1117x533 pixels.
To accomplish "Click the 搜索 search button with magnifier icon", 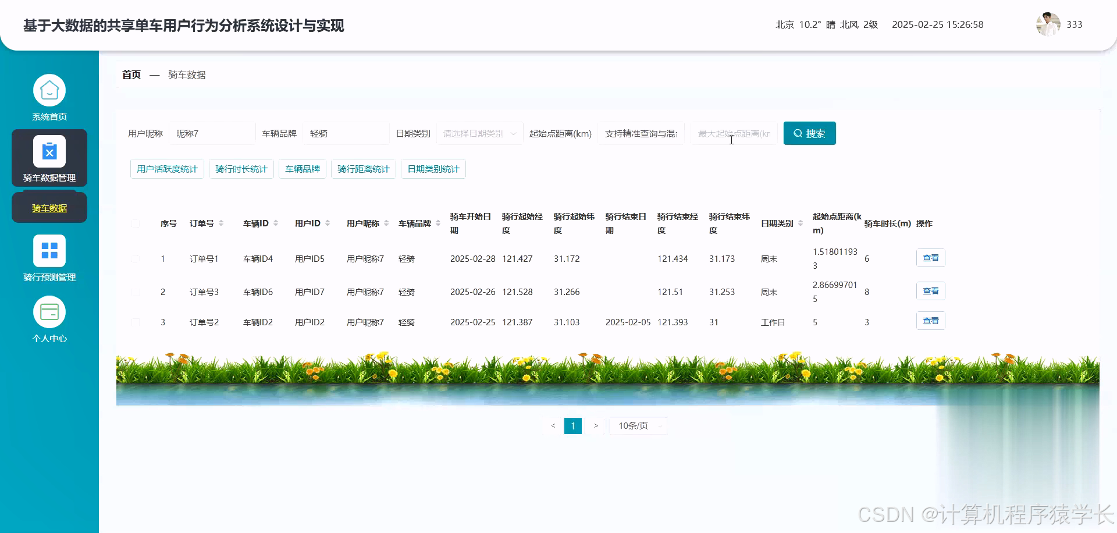I will tap(809, 133).
